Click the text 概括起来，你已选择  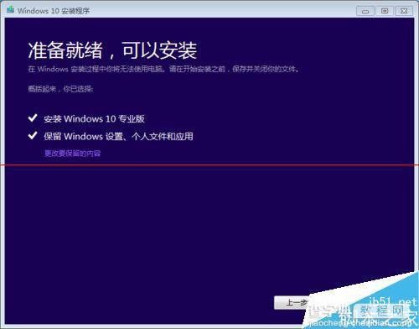(60, 89)
